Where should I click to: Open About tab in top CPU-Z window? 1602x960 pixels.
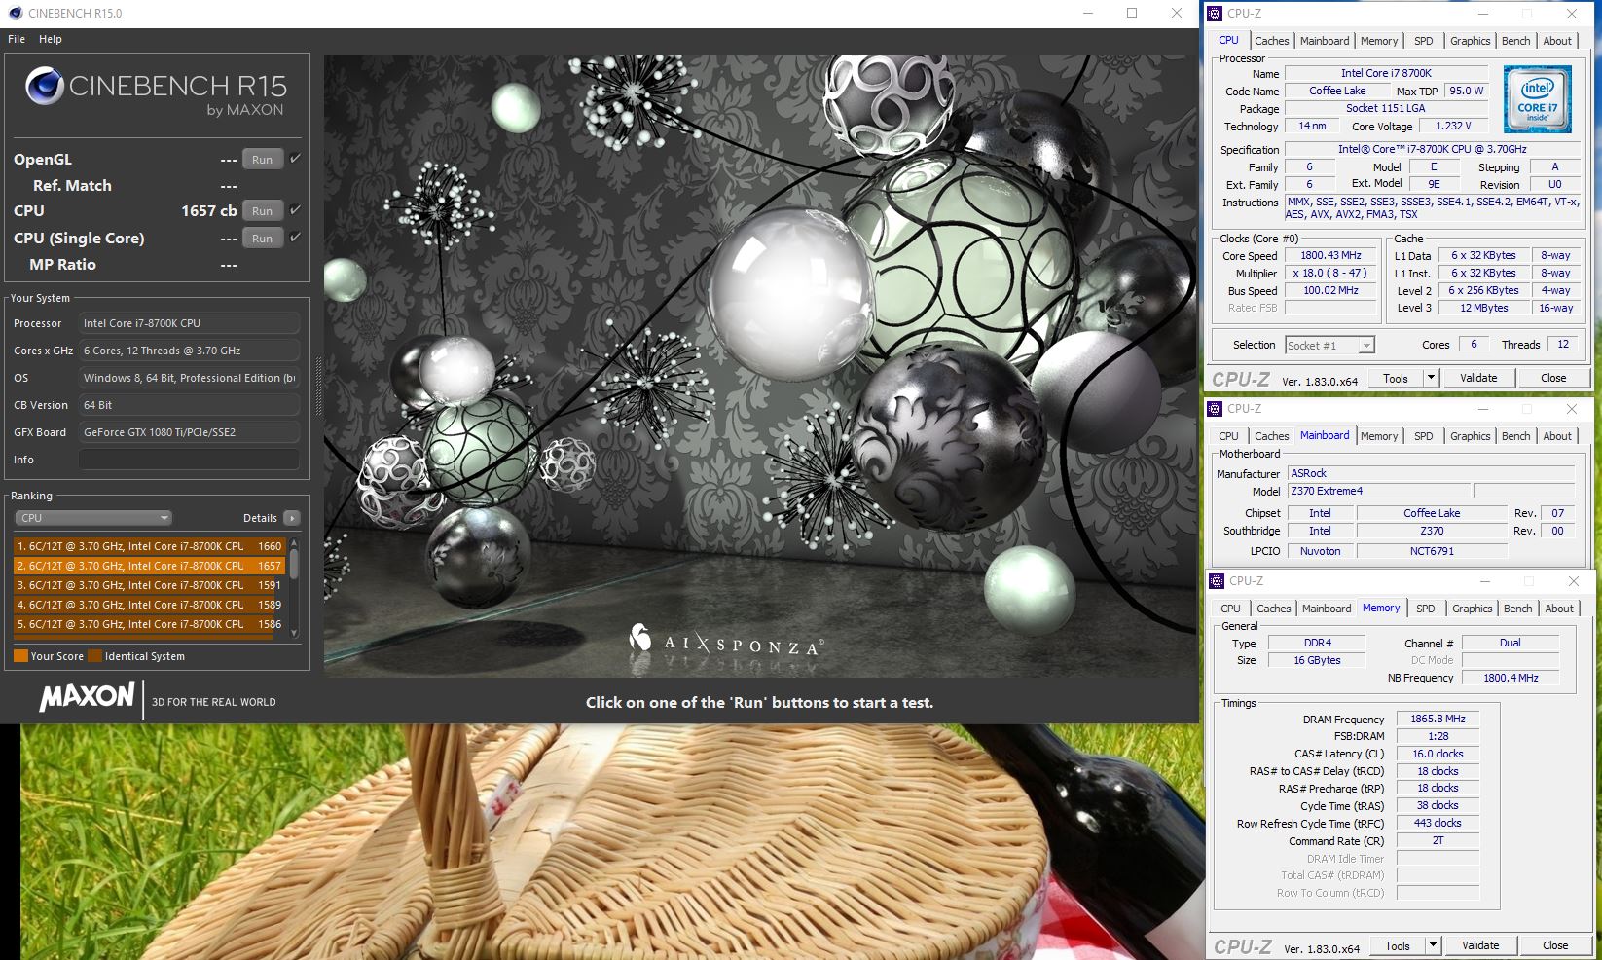tap(1557, 41)
